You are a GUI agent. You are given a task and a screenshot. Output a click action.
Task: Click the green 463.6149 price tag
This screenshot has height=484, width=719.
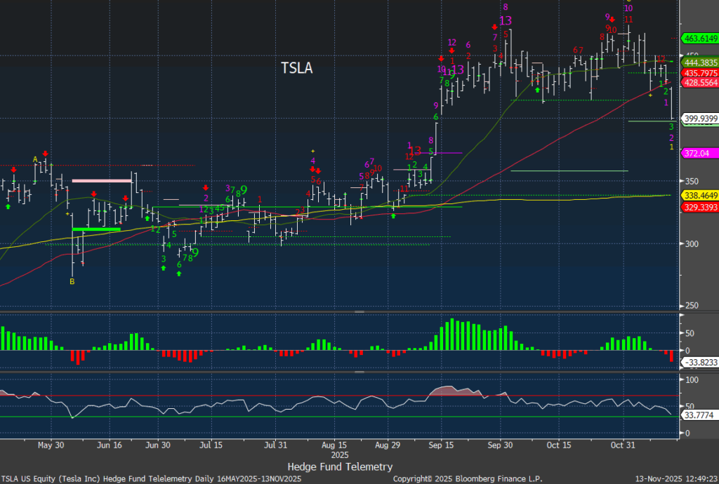[699, 38]
